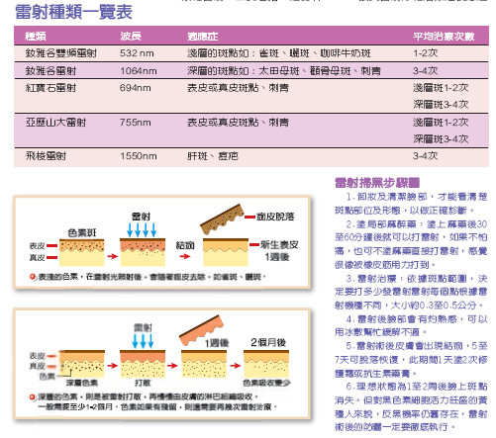Image resolution: width=496 pixels, height=438 pixels.
Task: Select the 波長 column header
Action: (x=131, y=36)
